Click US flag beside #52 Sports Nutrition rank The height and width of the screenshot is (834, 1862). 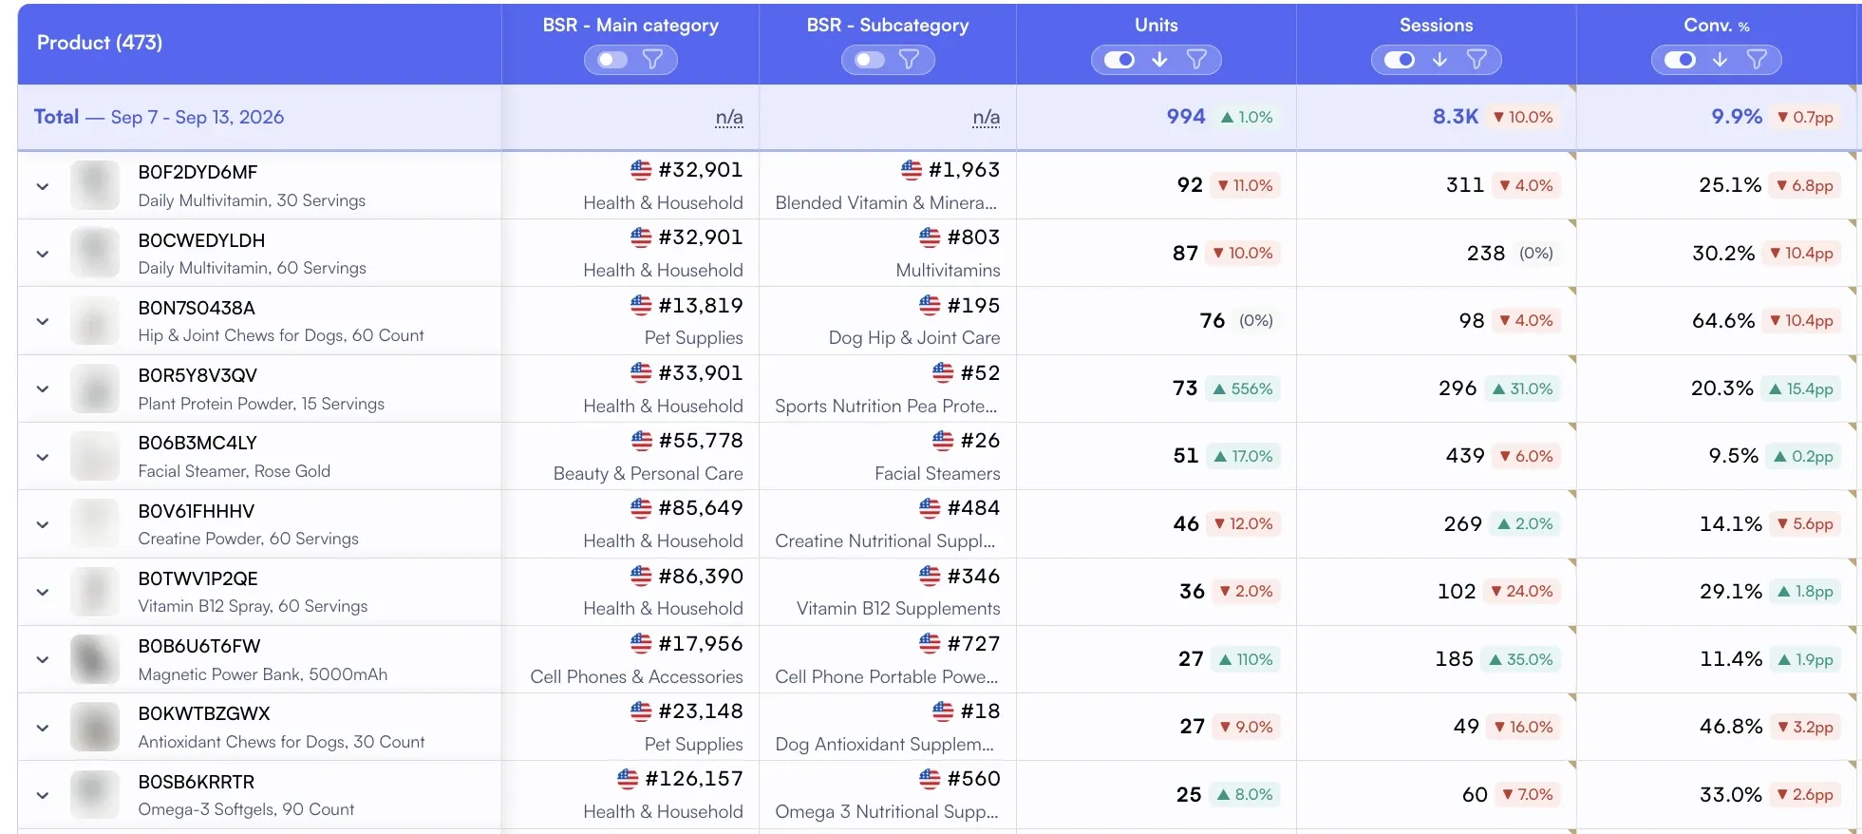[x=943, y=373]
